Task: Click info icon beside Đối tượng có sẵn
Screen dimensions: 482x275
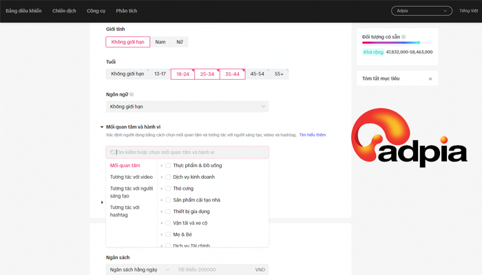Action: click(x=404, y=36)
